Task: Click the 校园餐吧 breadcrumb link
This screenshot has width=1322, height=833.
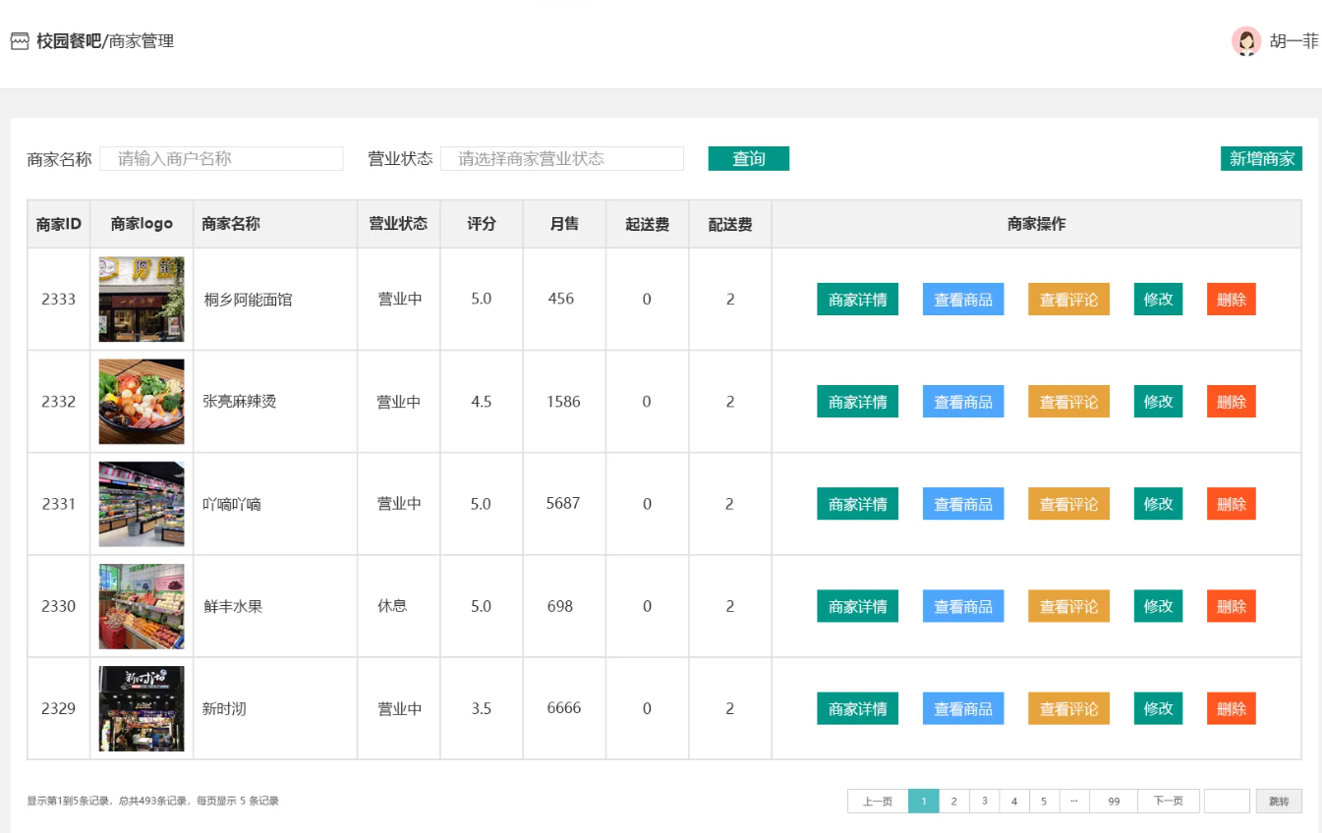Action: click(69, 41)
